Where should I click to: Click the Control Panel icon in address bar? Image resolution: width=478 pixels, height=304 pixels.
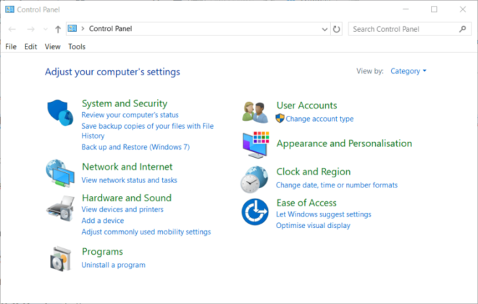[x=72, y=29]
